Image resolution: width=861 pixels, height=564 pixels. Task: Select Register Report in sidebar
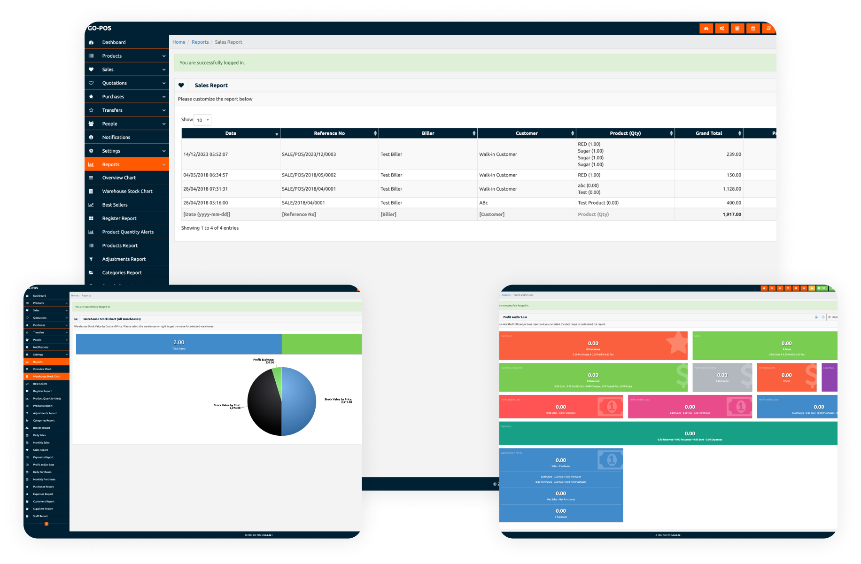pyautogui.click(x=119, y=219)
